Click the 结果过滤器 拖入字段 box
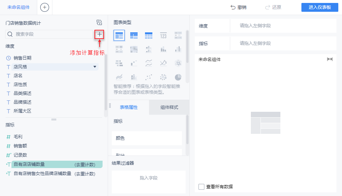Image resolution: width=342 pixels, height=196 pixels. pyautogui.click(x=149, y=182)
